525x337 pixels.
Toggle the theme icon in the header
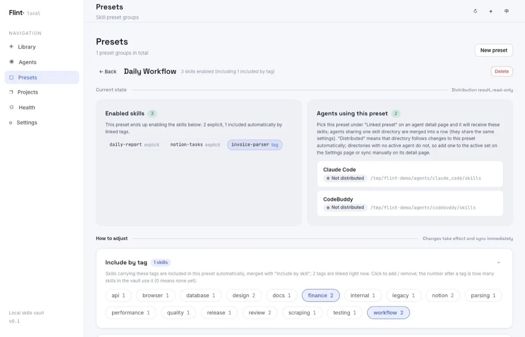click(491, 11)
